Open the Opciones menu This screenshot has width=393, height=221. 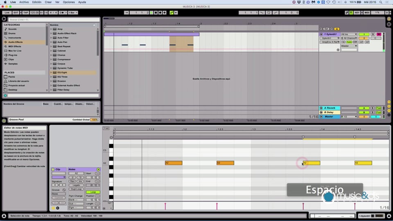69,2
